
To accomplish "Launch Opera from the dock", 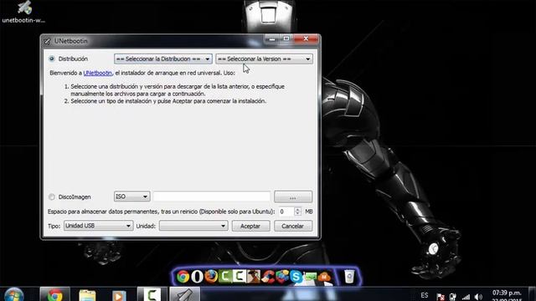I will (197, 277).
